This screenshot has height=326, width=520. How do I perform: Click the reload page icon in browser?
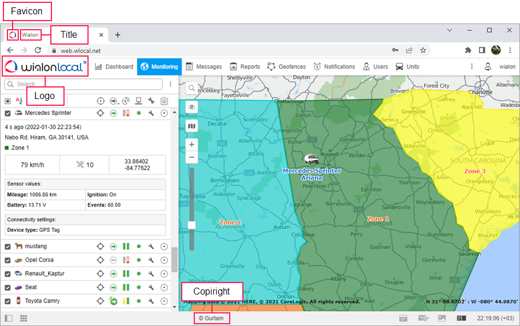pyautogui.click(x=38, y=50)
